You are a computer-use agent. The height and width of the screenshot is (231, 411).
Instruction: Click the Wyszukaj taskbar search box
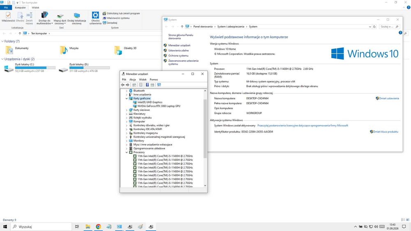[x=41, y=226]
